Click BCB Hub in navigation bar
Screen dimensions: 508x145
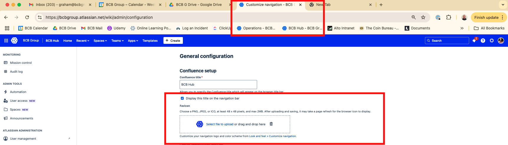click(x=52, y=41)
